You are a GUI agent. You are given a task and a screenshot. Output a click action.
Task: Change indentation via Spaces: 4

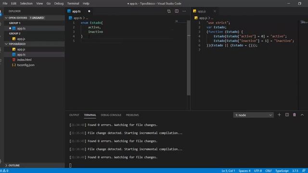244,171
